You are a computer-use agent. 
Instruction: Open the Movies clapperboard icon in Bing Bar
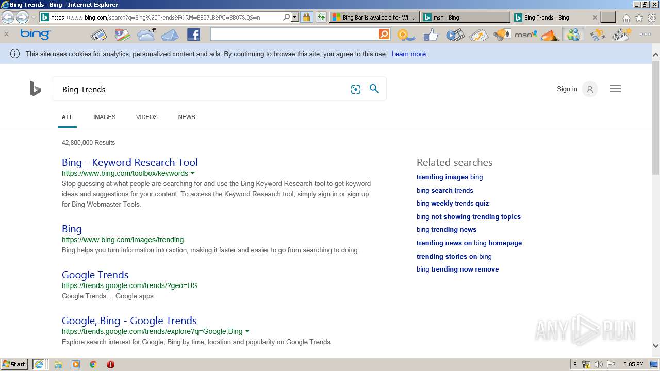click(x=621, y=35)
